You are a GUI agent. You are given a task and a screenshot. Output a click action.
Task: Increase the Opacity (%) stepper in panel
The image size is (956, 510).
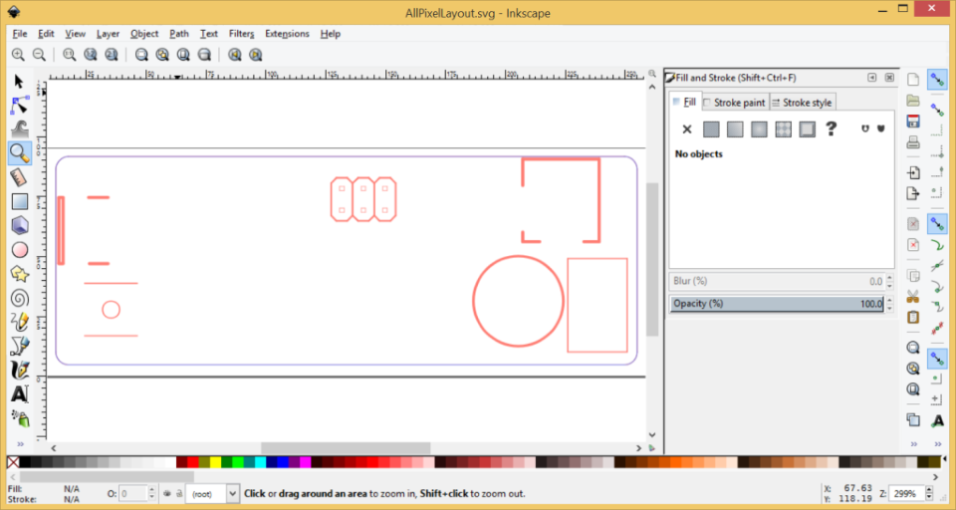pyautogui.click(x=889, y=300)
